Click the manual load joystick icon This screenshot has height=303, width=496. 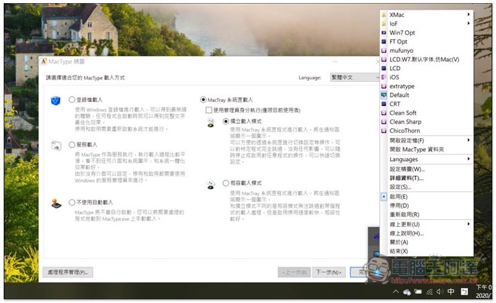(x=56, y=202)
